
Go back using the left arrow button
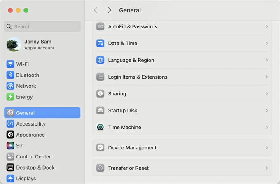click(96, 10)
